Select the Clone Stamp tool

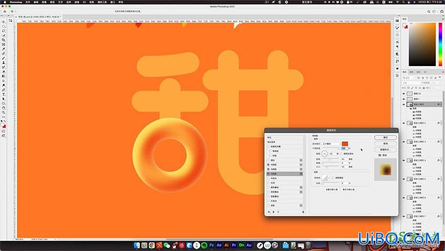tap(4, 62)
